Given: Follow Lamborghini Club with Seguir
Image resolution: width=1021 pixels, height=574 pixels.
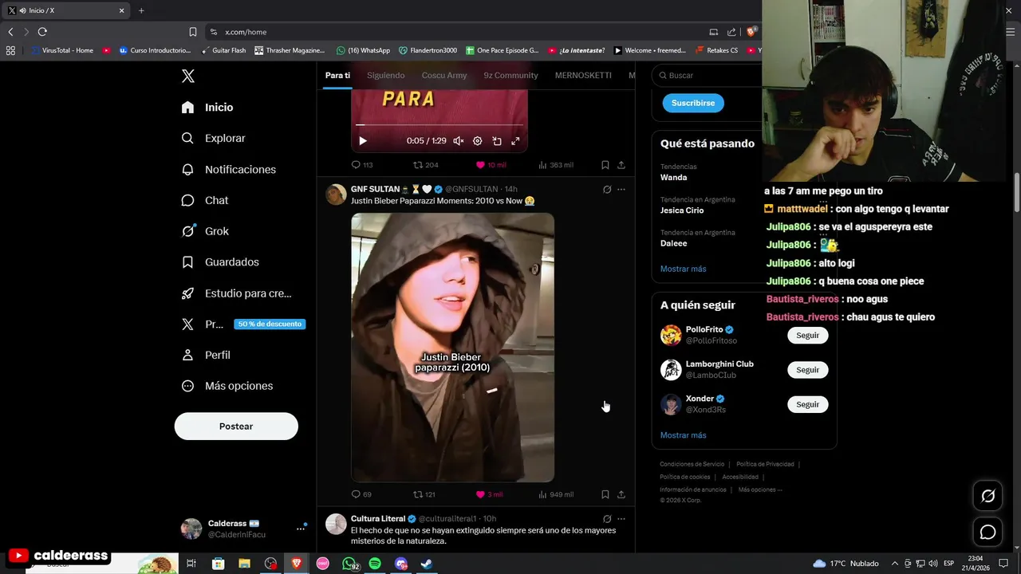Looking at the screenshot, I should tap(807, 370).
